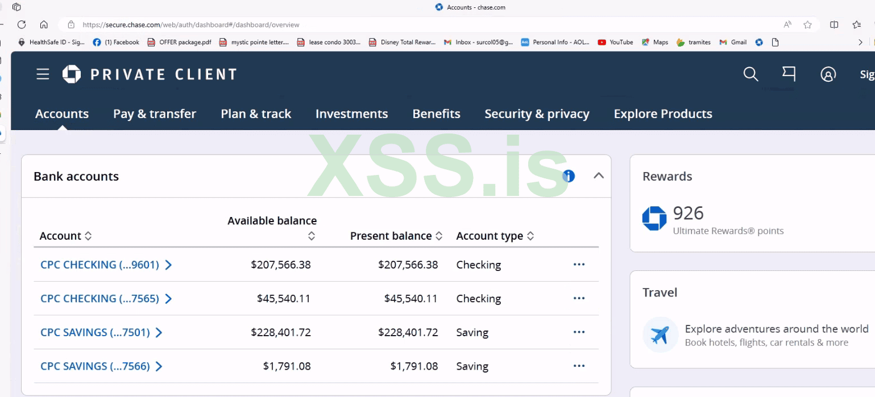Show more favorites bar items chevron

coord(860,42)
